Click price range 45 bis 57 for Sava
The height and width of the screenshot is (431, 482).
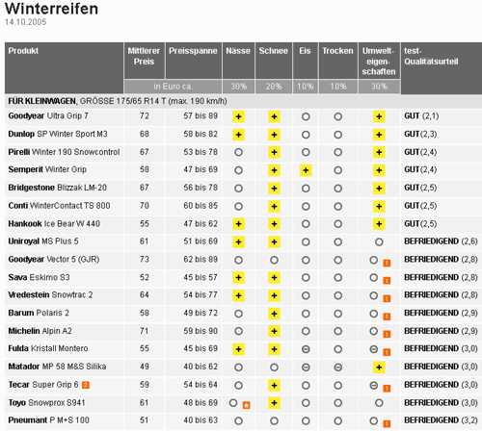point(201,277)
